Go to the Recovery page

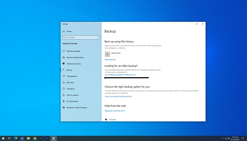point(68,82)
